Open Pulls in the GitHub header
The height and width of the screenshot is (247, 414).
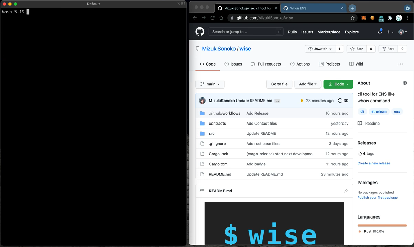pos(292,32)
